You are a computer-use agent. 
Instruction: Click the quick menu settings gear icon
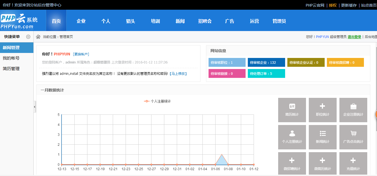tap(28, 37)
